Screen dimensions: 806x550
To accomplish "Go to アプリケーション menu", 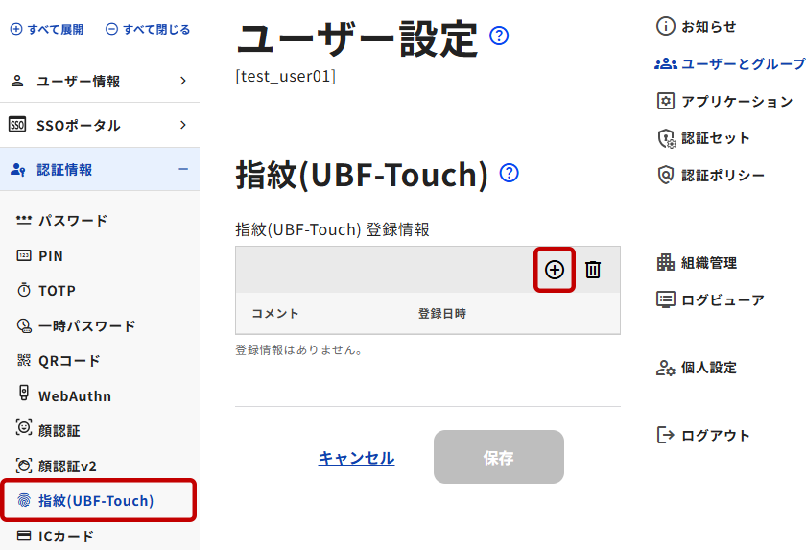I will 736,101.
